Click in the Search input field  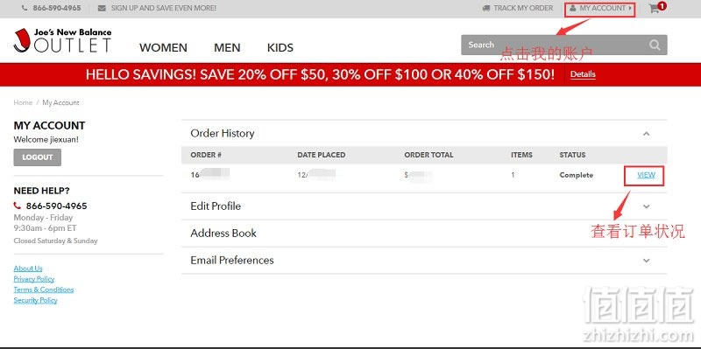555,45
